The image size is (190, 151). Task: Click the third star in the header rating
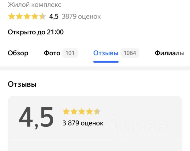(x=27, y=17)
